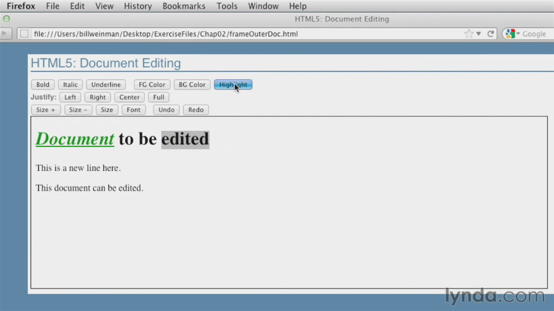The height and width of the screenshot is (311, 554).
Task: Justify text with the Left button
Action: tap(70, 97)
